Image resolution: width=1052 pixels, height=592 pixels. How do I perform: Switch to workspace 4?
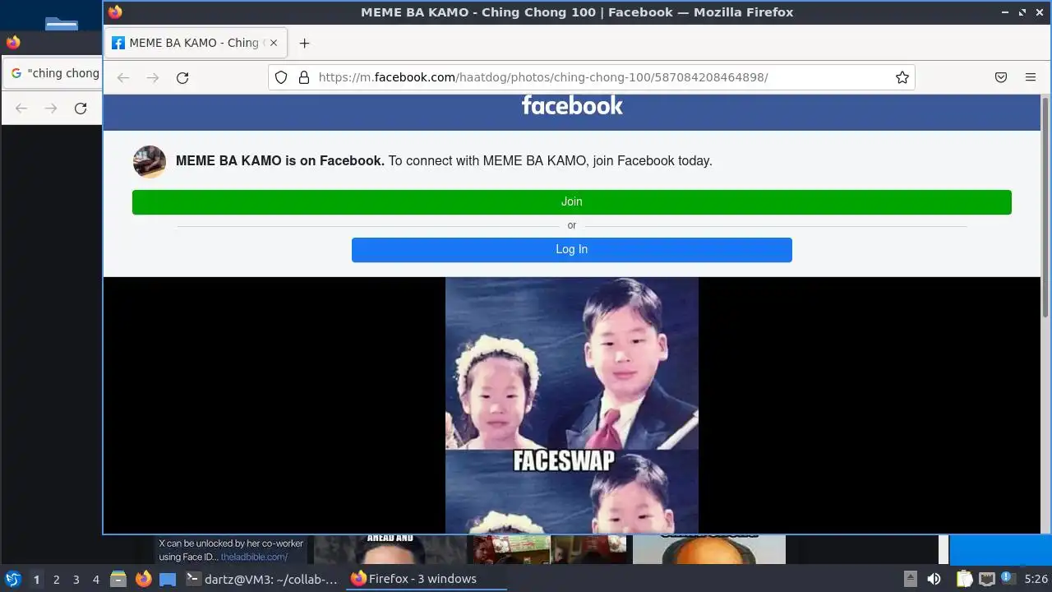coord(95,579)
